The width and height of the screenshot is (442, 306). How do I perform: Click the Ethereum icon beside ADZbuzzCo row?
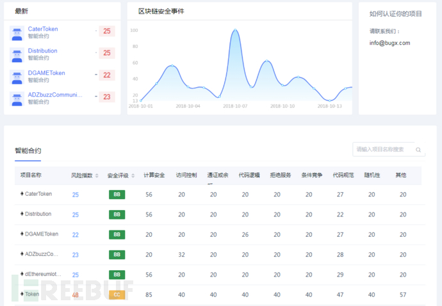[x=22, y=254]
